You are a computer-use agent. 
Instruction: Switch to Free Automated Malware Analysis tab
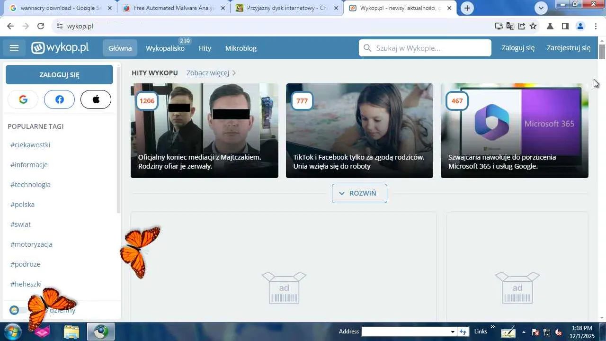click(x=173, y=8)
